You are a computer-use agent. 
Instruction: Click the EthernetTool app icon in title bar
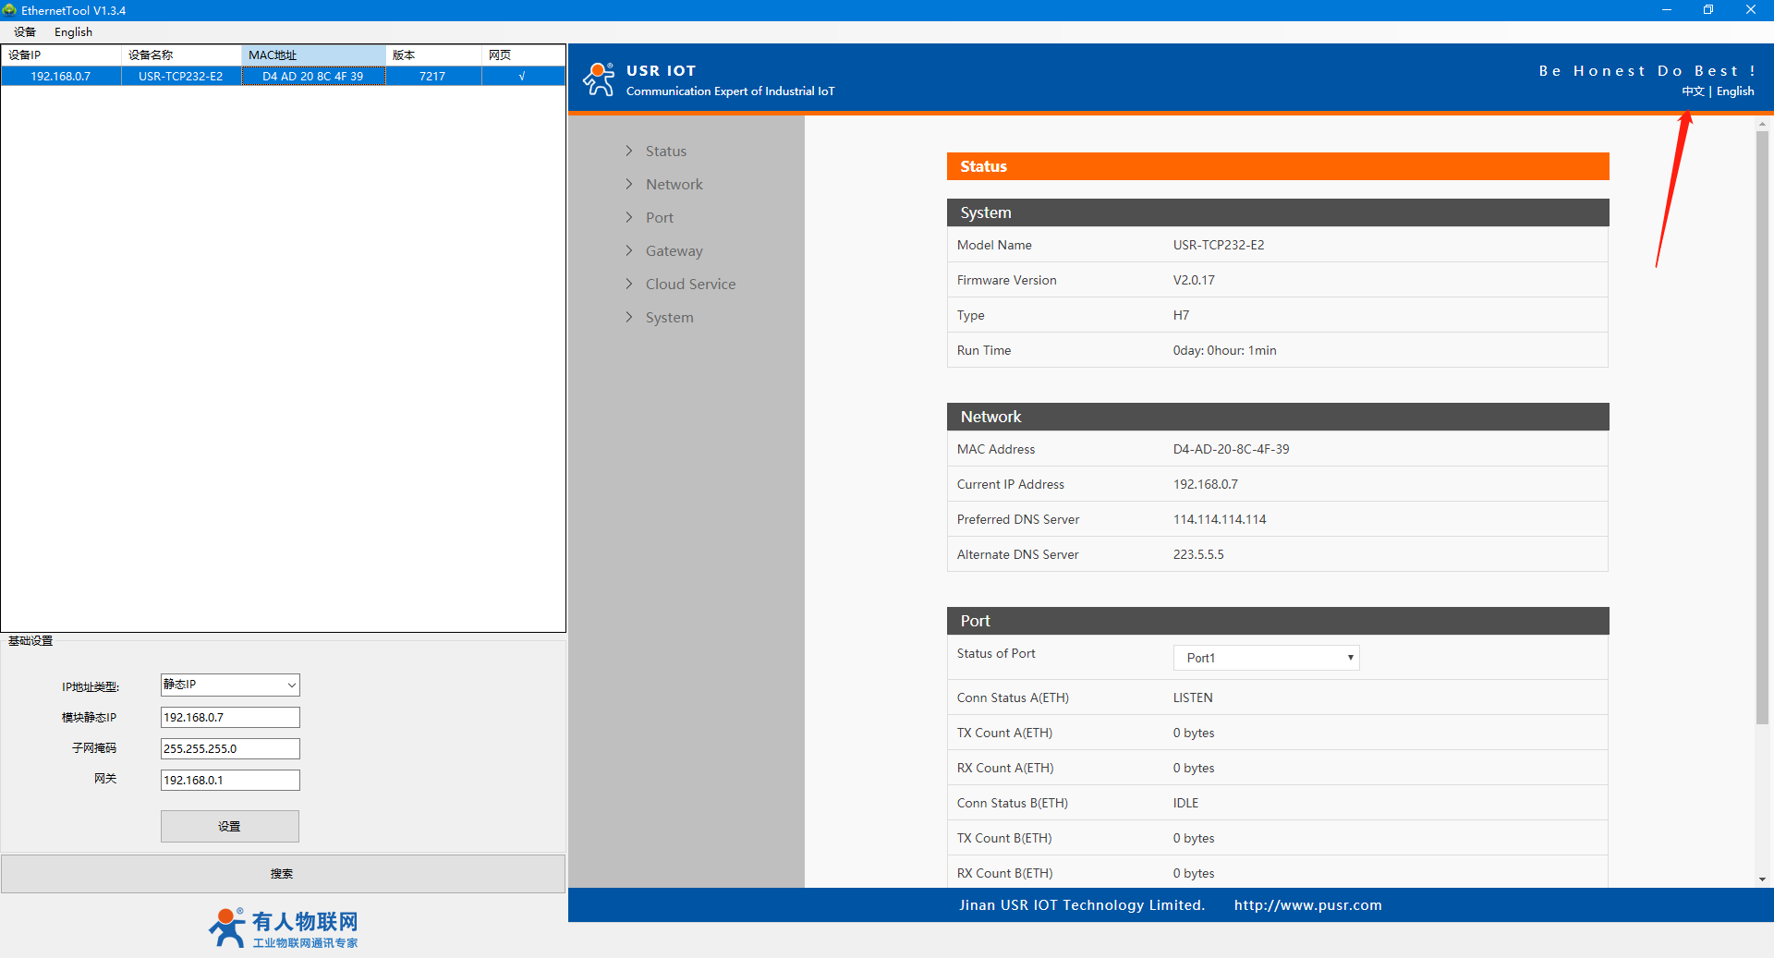10,10
